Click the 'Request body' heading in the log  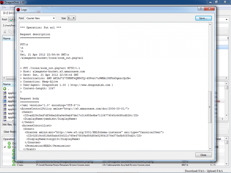point(30,99)
